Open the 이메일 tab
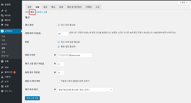 pyautogui.click(x=89, y=7)
